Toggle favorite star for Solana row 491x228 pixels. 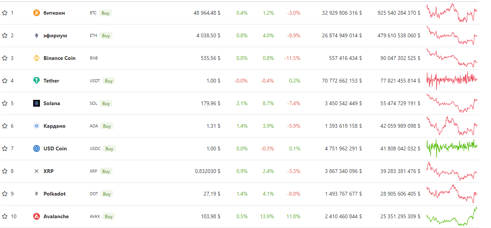coord(5,103)
